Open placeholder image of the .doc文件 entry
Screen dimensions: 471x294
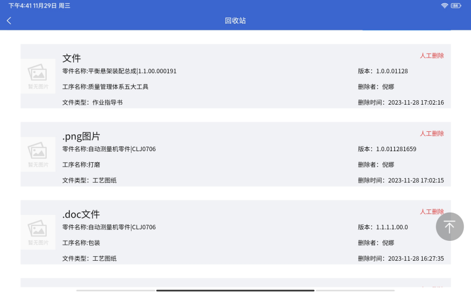pos(38,232)
